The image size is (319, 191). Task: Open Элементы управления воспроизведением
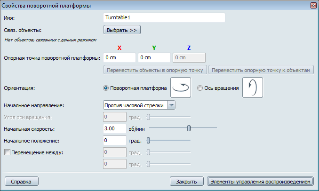click(x=260, y=181)
